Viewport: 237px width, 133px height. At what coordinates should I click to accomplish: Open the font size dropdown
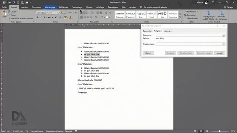(59, 13)
